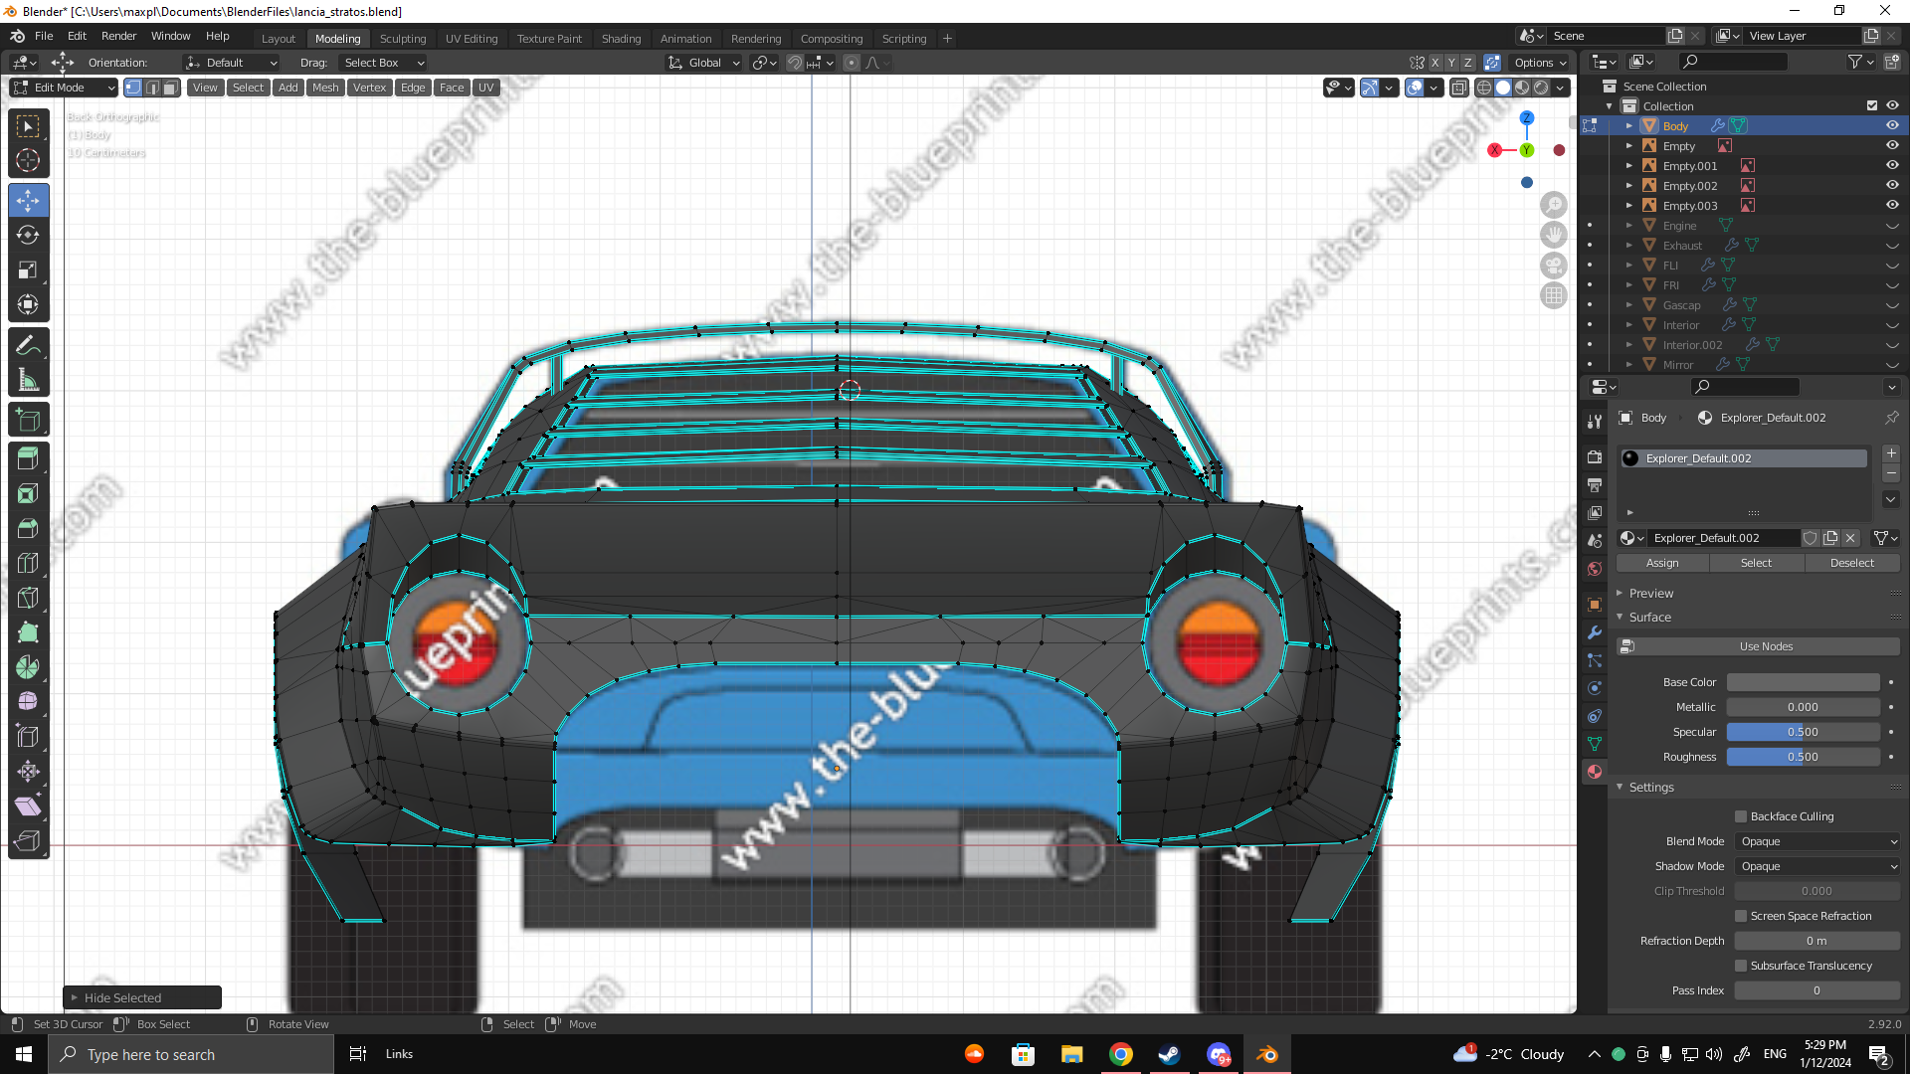Click the Assign material button

(x=1661, y=563)
